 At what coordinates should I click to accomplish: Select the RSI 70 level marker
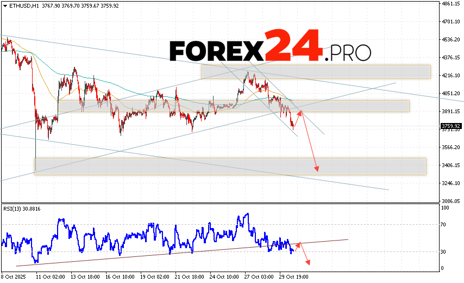(x=443, y=224)
